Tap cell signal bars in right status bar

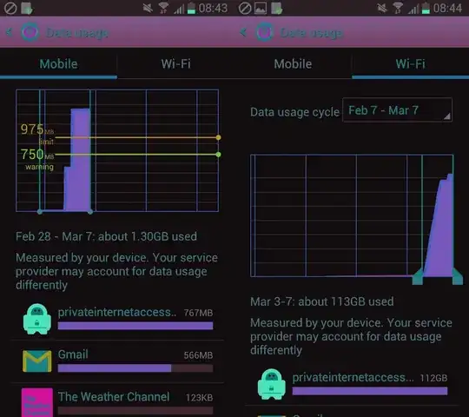(413, 9)
